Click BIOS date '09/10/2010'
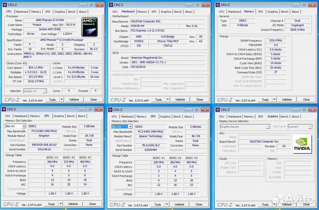Screen dimensions: 319x210 click(x=167, y=67)
